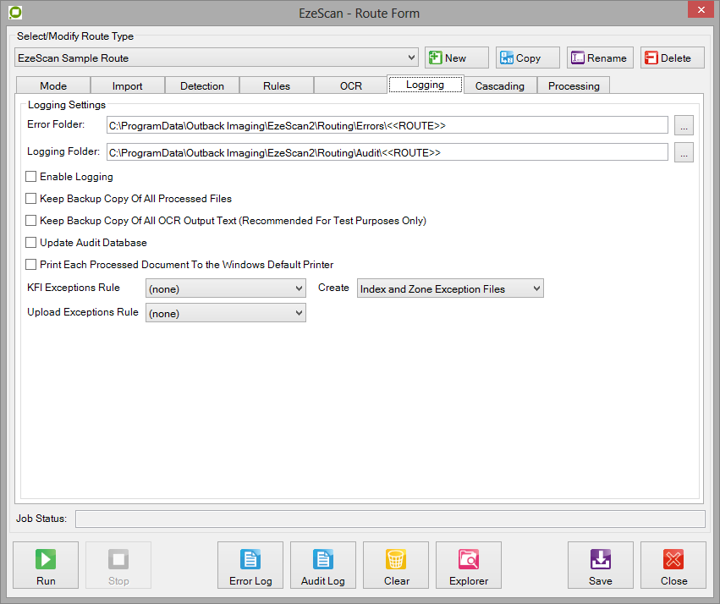Tick Keep Backup Copy Of All Processed Files
The image size is (720, 604).
point(31,199)
